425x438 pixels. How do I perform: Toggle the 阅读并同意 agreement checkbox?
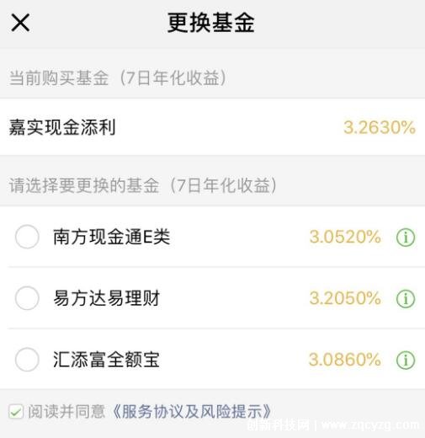click(x=16, y=412)
